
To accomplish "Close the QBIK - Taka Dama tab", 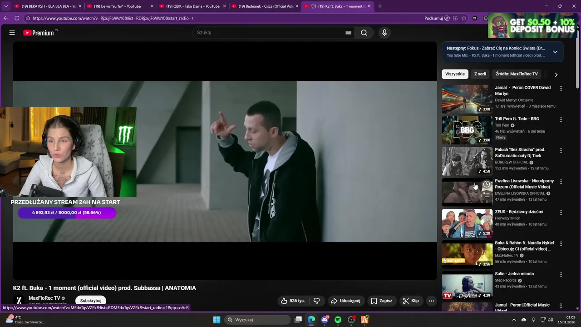I will point(225,6).
